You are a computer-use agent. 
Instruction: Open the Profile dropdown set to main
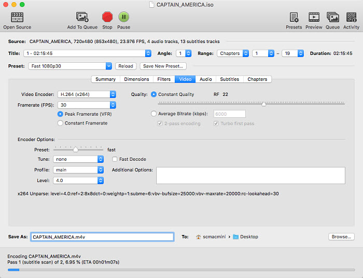(78, 170)
